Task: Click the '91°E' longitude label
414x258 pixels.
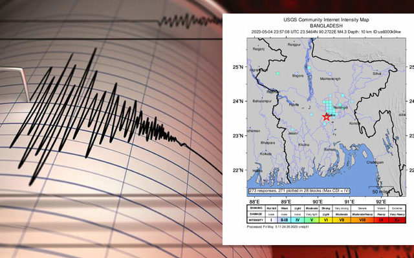Action: pyautogui.click(x=349, y=202)
